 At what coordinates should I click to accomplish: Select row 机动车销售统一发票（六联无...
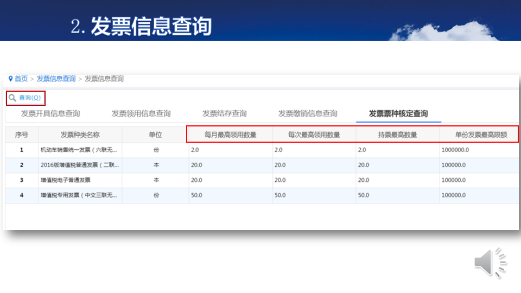tap(262, 150)
